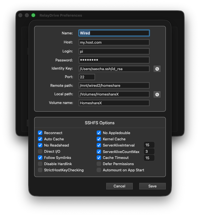
Task: Toggle the Kernel Cache checkbox
Action: (x=99, y=139)
